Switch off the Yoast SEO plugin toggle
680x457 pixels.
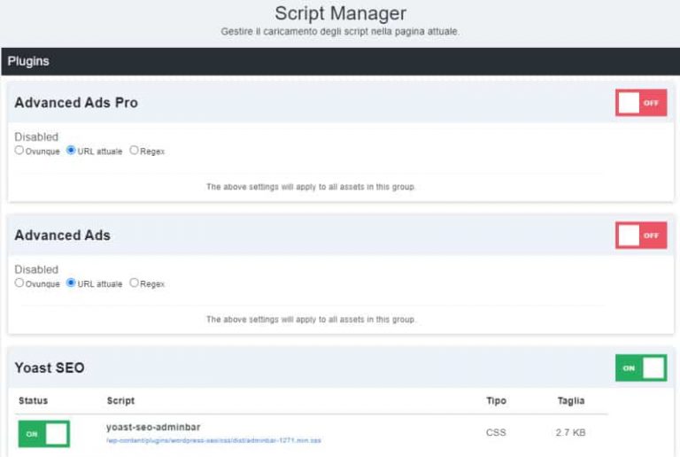point(641,368)
